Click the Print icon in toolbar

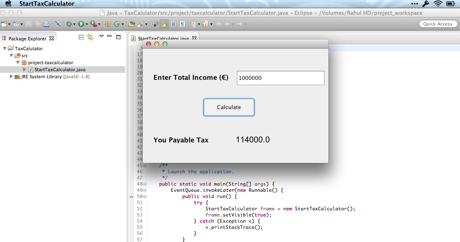coord(46,24)
